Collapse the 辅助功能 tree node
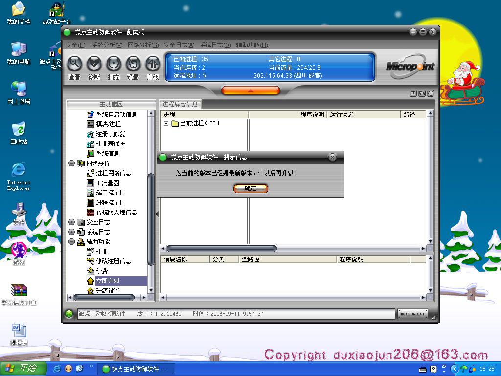Screen dimensions: 501x376 point(71,242)
